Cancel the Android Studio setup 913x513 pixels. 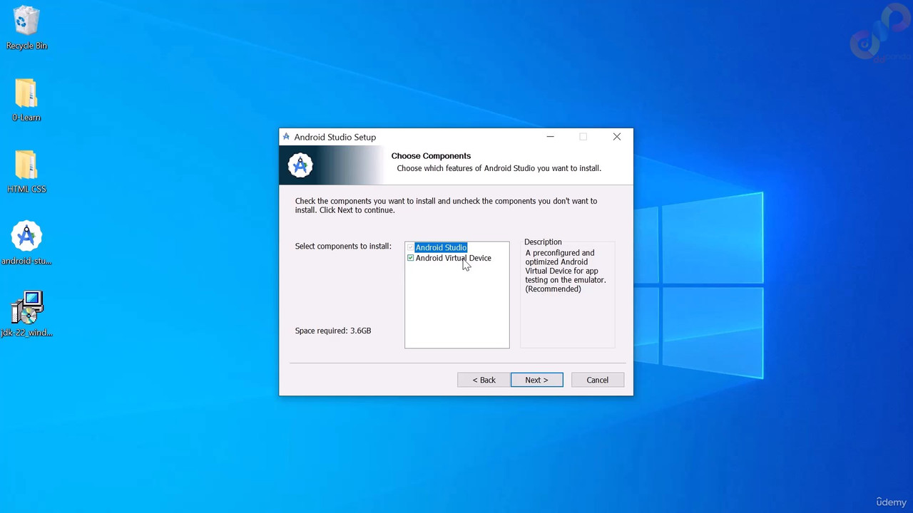click(x=598, y=380)
